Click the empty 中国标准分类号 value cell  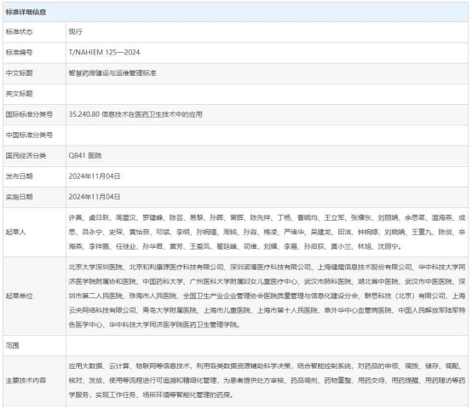pos(267,135)
